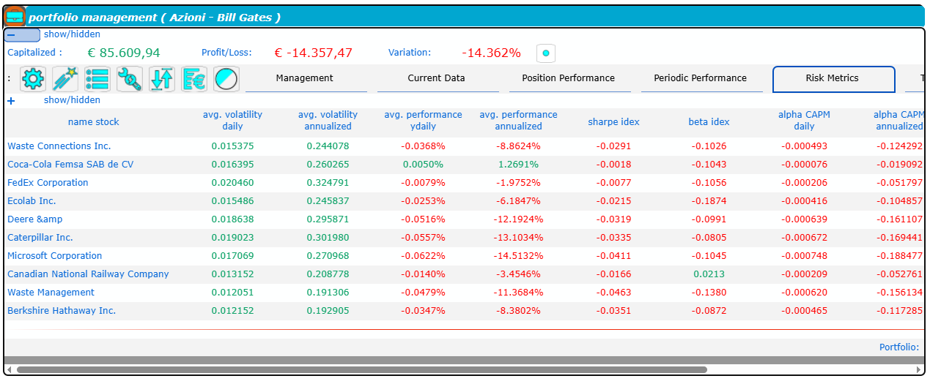Open the list view icon

click(97, 79)
